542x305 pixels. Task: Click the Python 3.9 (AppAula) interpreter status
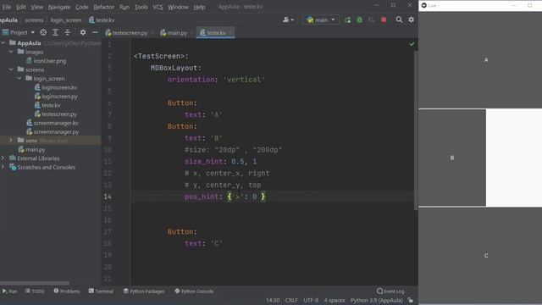click(x=376, y=300)
